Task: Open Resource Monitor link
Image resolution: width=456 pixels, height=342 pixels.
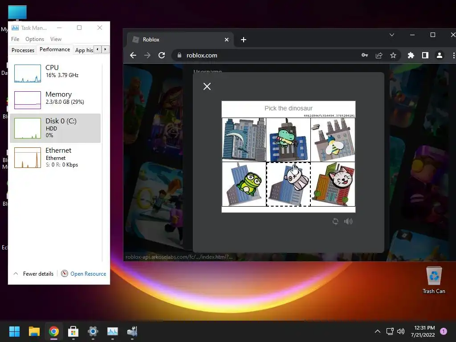Action: (x=84, y=274)
